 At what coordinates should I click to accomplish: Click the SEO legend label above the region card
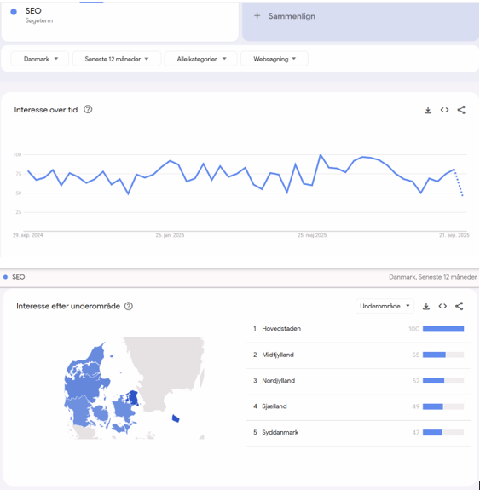[x=19, y=277]
